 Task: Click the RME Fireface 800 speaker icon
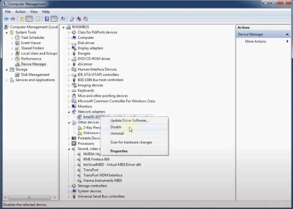pos(79,159)
